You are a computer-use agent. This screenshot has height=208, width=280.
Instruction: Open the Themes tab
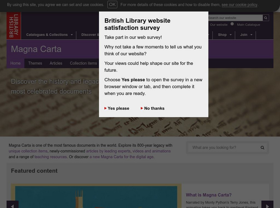click(35, 63)
